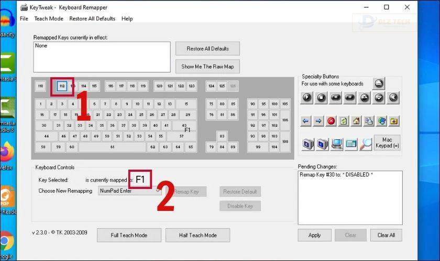Select 'None' in the Remapped Keys list
The width and height of the screenshot is (440, 261).
41,45
